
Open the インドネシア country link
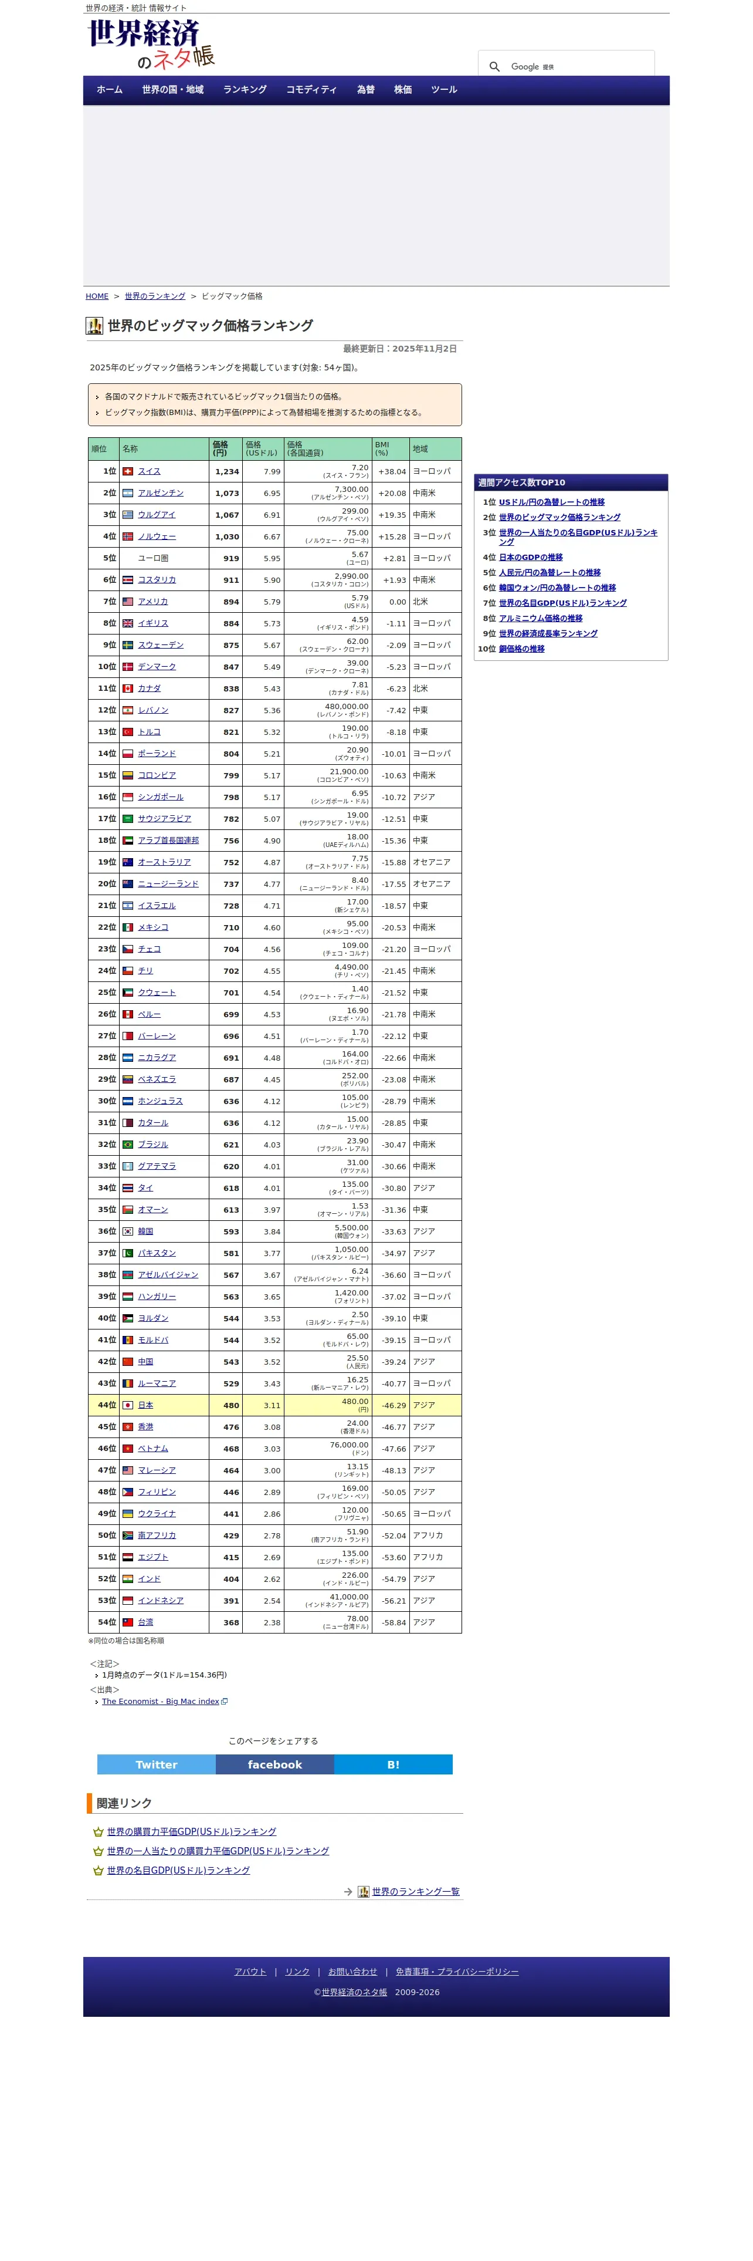click(x=161, y=1601)
